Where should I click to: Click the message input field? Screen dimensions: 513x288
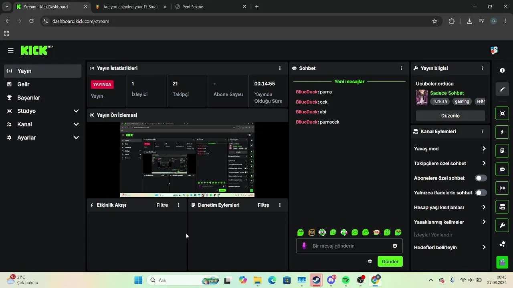point(349,246)
